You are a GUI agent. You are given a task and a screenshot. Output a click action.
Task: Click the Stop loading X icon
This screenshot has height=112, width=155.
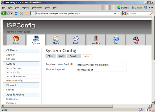(x=21, y=13)
